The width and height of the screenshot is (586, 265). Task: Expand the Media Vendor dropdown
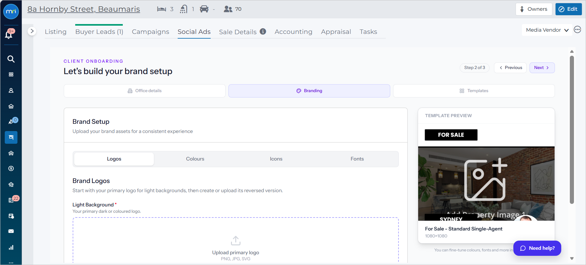coord(547,30)
